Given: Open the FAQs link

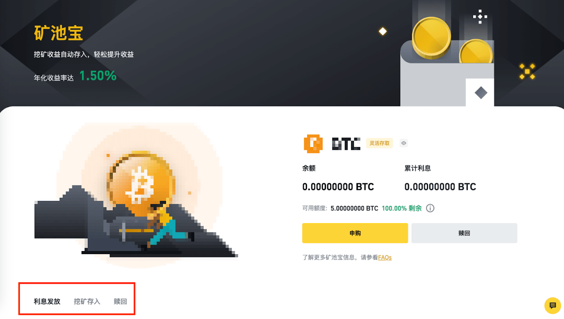Looking at the screenshot, I should point(385,257).
